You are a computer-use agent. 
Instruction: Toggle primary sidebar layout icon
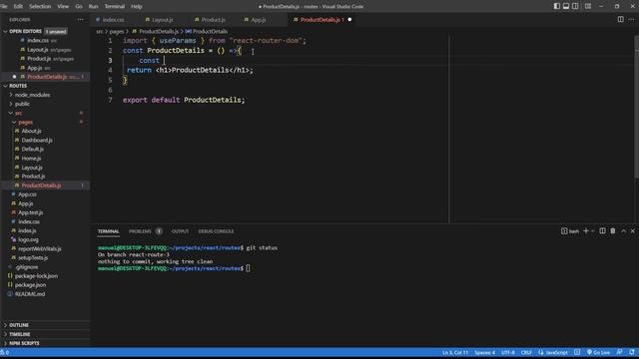pyautogui.click(x=557, y=6)
